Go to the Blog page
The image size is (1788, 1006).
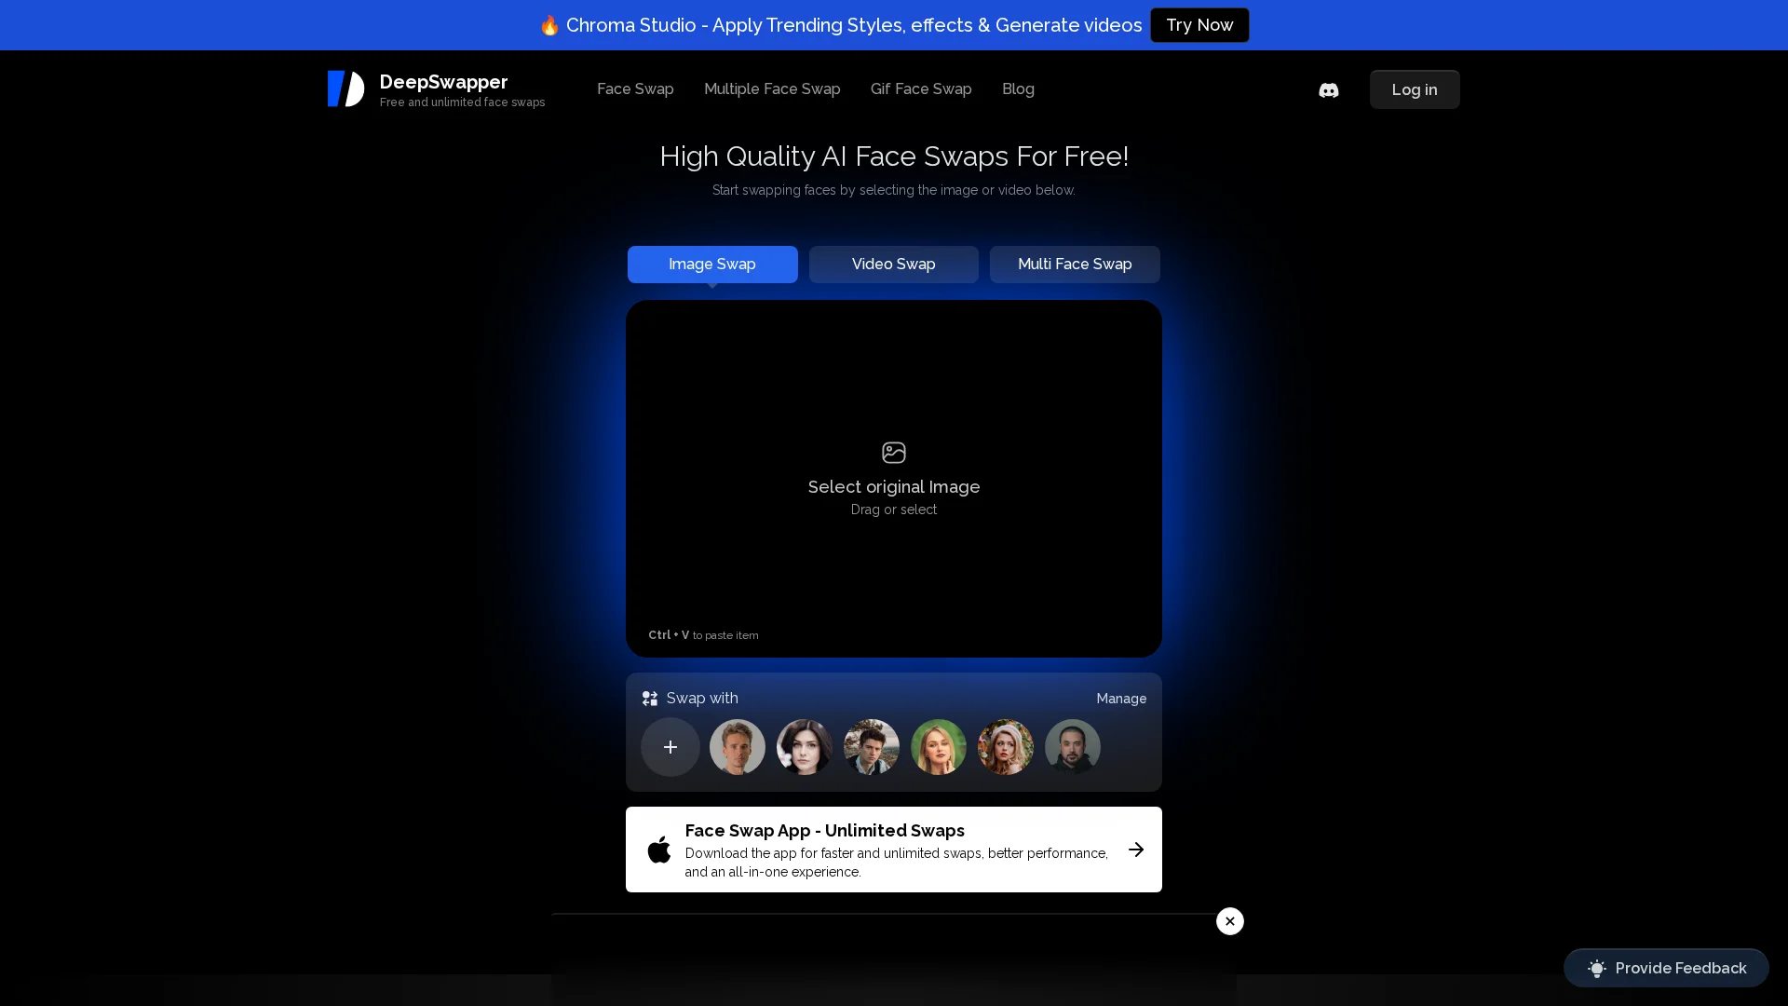pos(1017,89)
